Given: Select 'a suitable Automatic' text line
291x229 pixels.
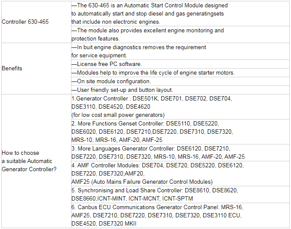Looking at the screenshot, I should click(27, 161).
